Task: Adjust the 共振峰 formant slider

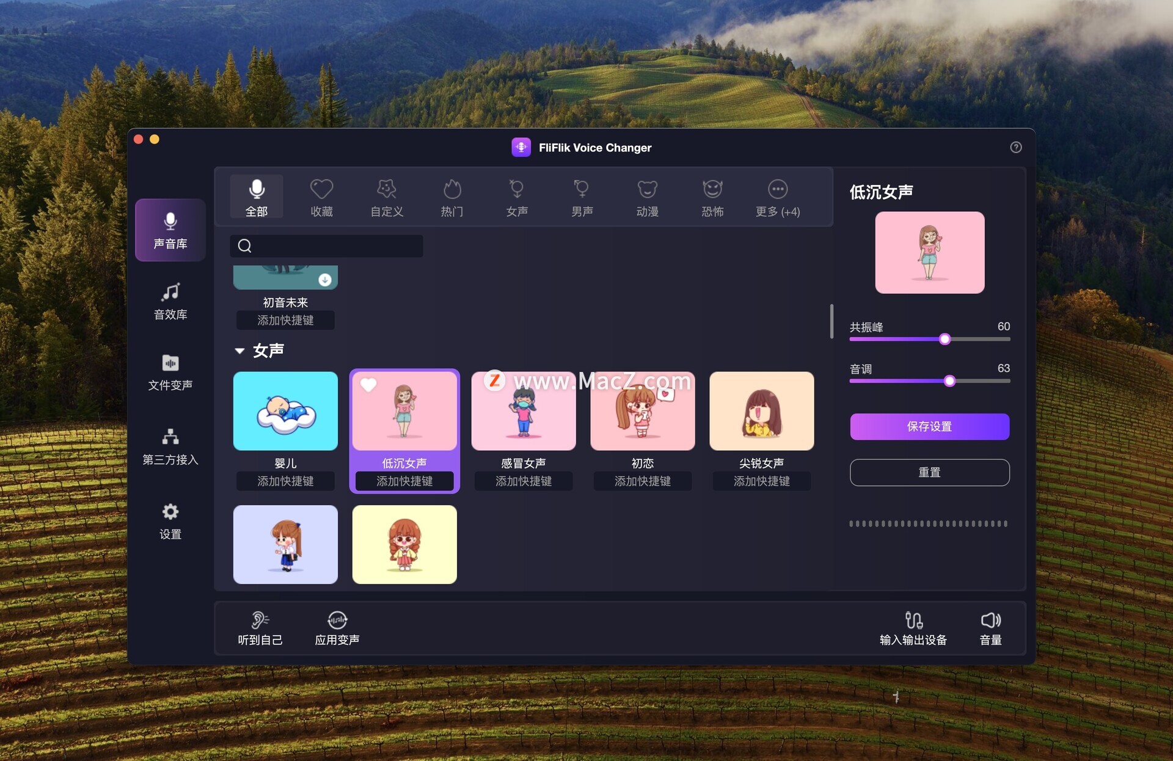Action: [945, 339]
